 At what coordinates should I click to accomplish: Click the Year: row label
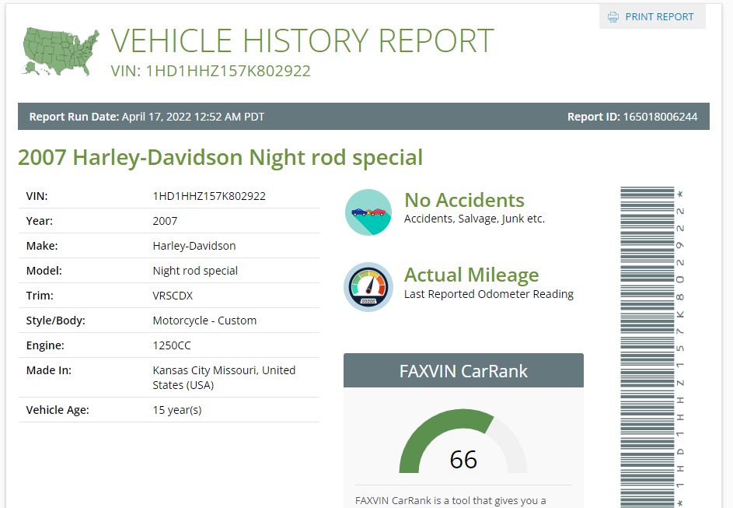(x=40, y=221)
